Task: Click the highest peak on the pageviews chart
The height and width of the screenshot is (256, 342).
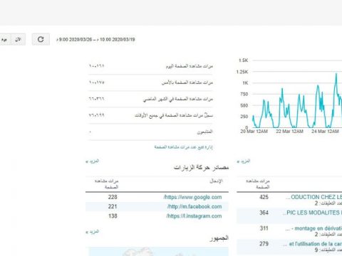Action: pos(336,74)
